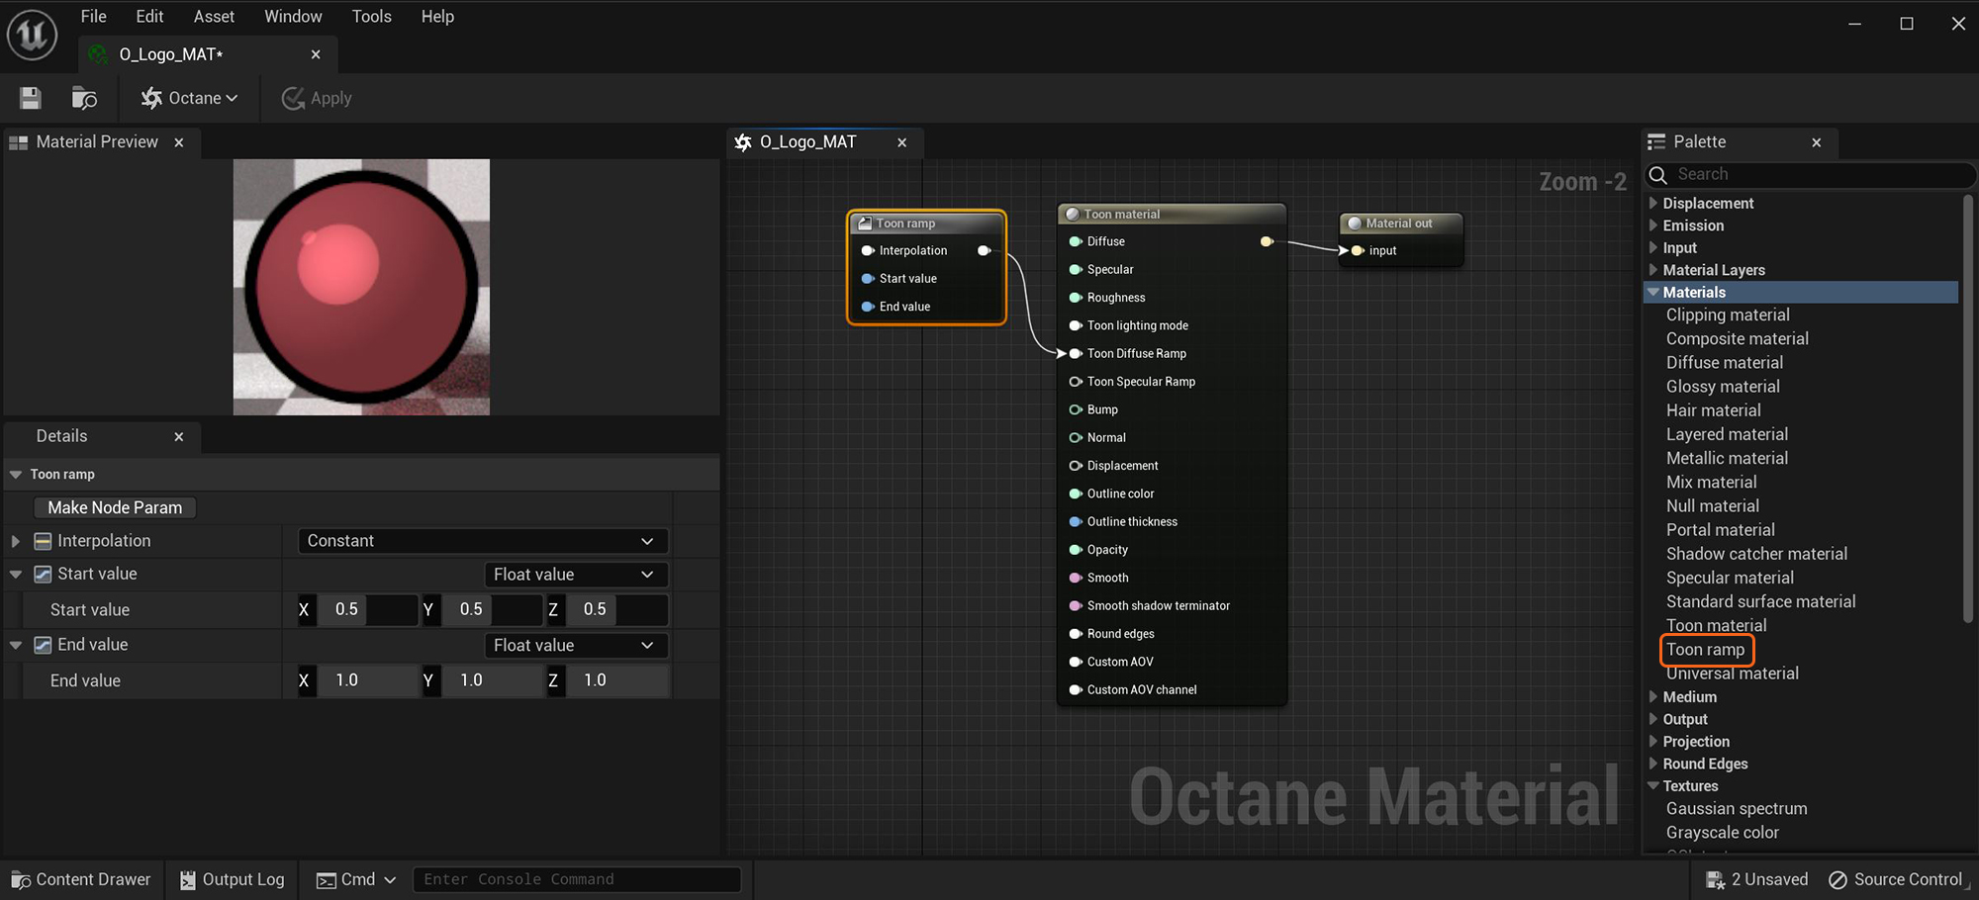Viewport: 1979px width, 900px height.
Task: Select the Toon material node header
Action: (x=1172, y=214)
